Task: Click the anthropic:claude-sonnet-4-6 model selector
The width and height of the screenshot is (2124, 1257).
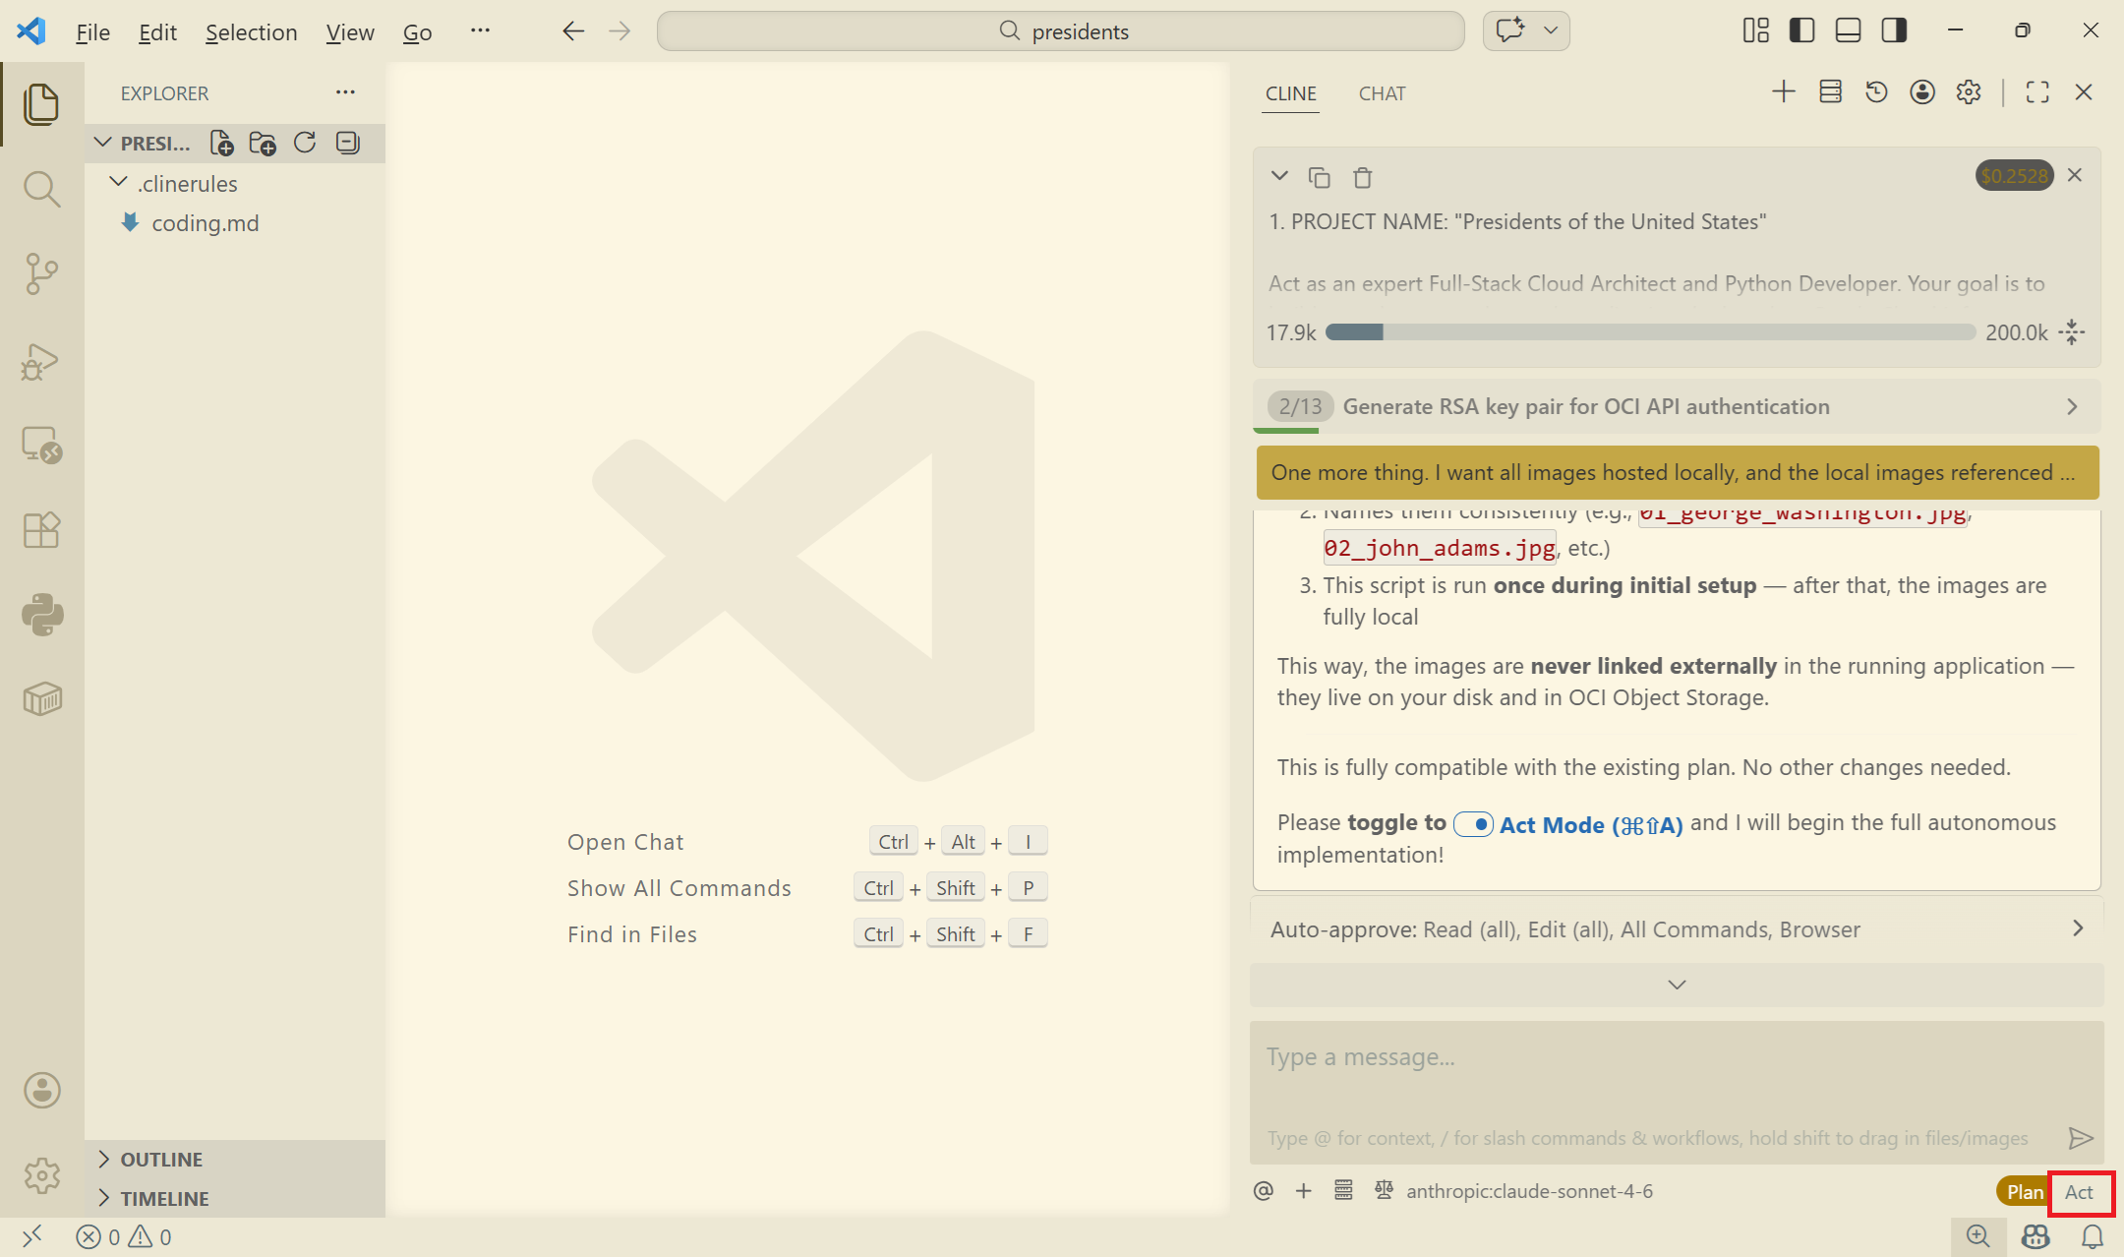Action: pyautogui.click(x=1528, y=1191)
